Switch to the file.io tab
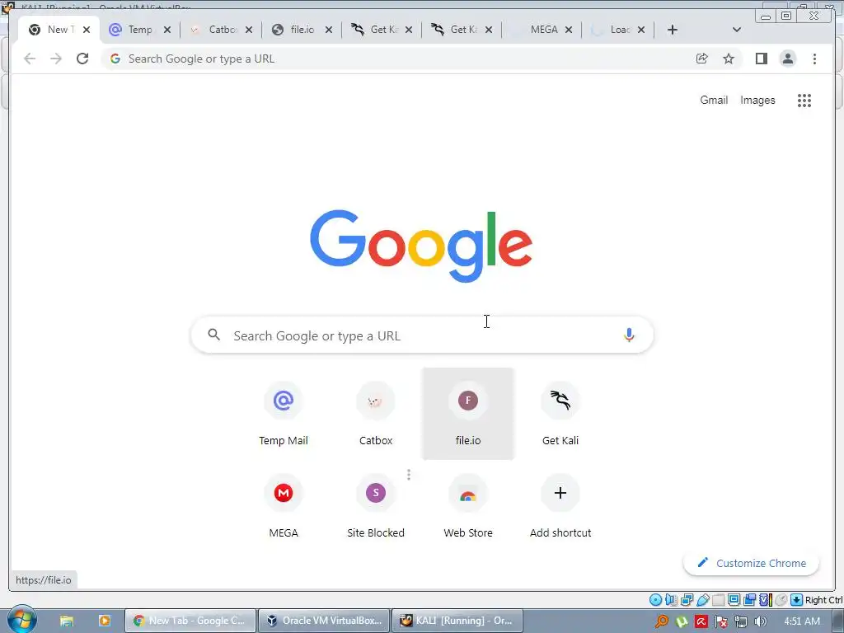 point(302,30)
